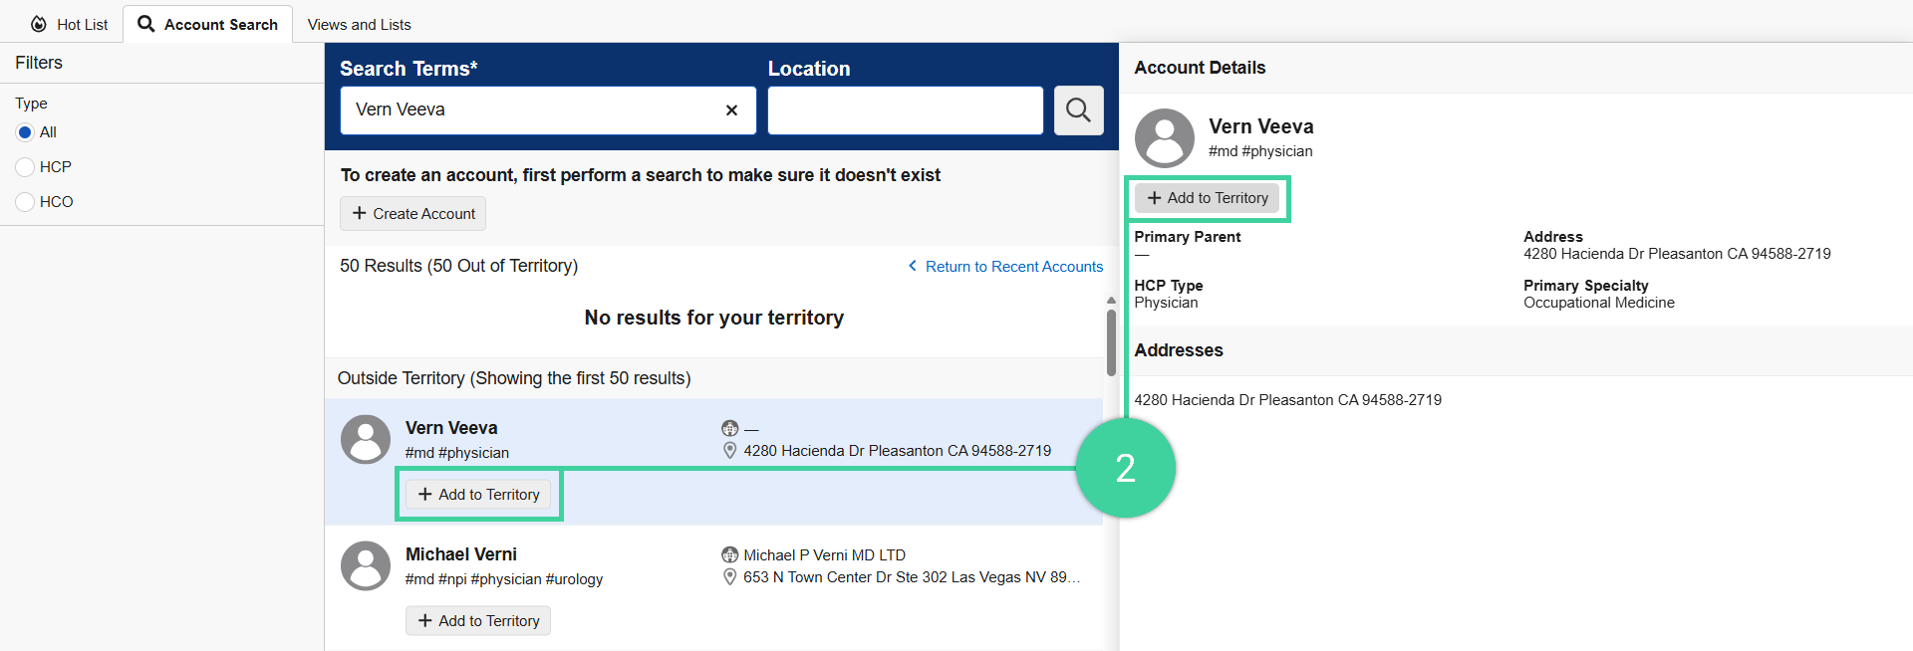
Task: Click Michael Verni avatar icon
Action: [x=366, y=566]
